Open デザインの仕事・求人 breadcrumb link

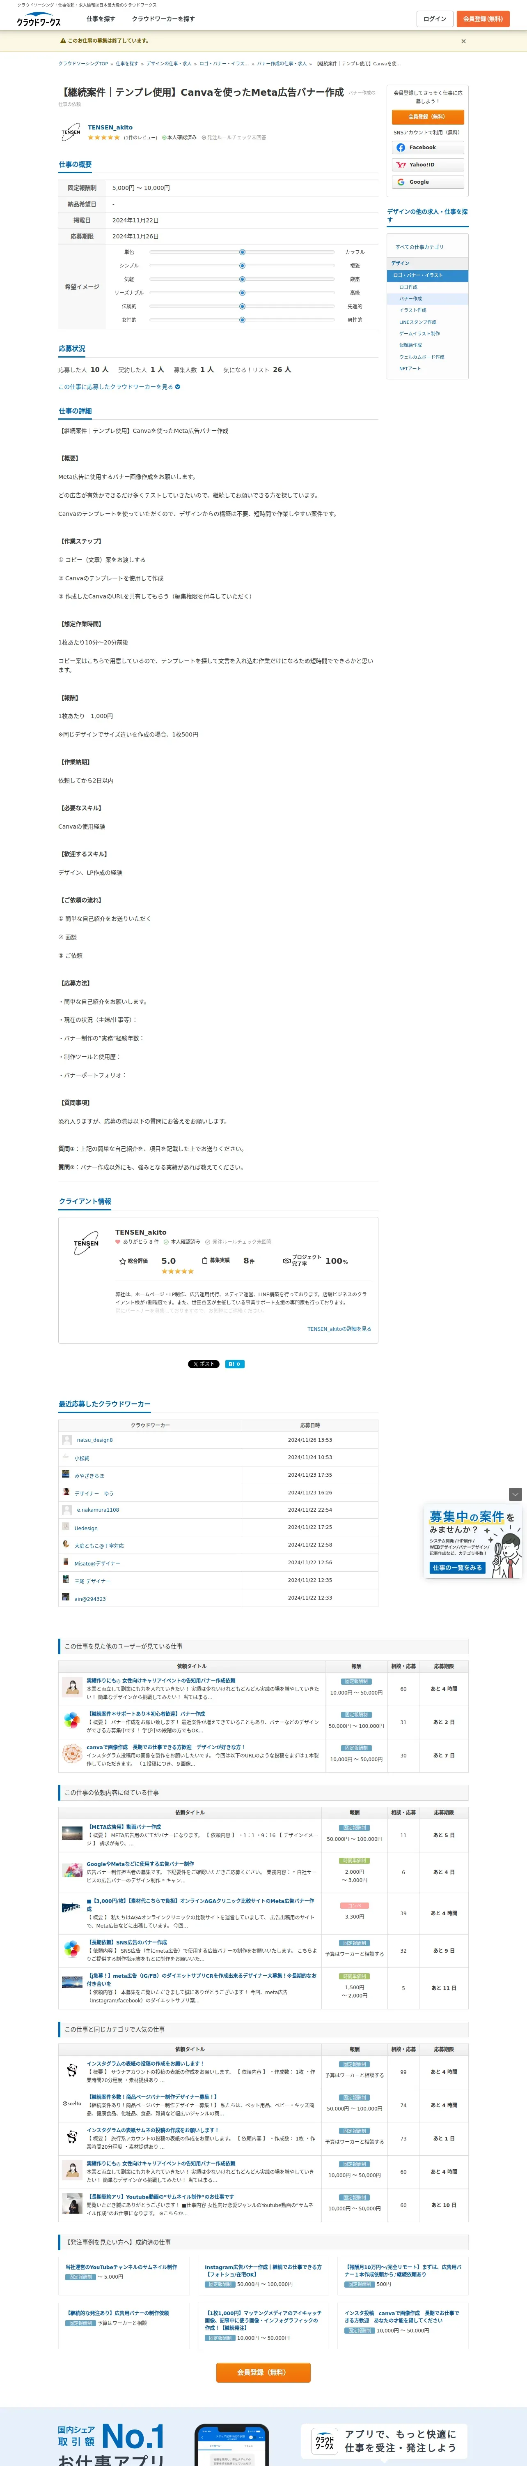tap(168, 64)
